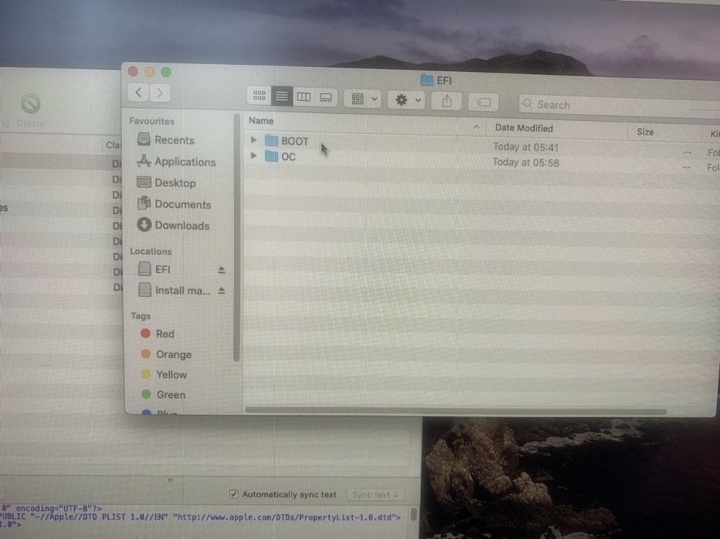Select the Install ma... volume
Viewport: 720px width, 539px height.
(174, 290)
